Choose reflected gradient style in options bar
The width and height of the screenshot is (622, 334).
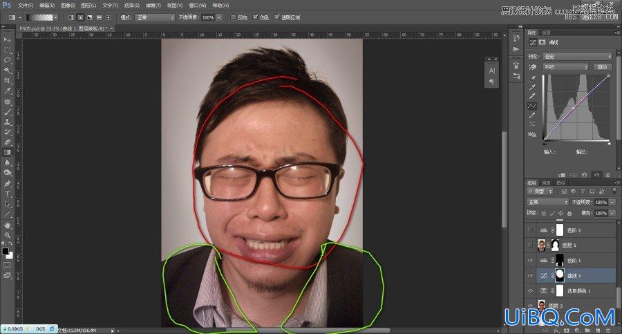(99, 17)
